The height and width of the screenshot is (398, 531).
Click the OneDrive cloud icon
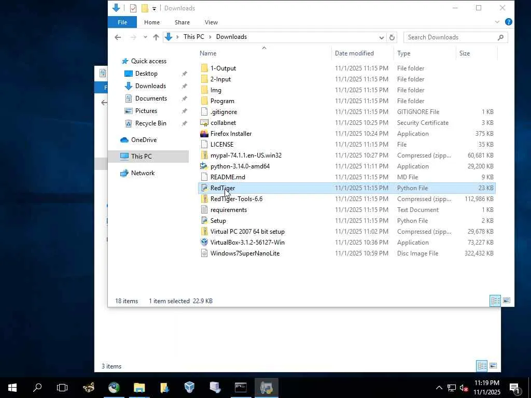tap(124, 140)
